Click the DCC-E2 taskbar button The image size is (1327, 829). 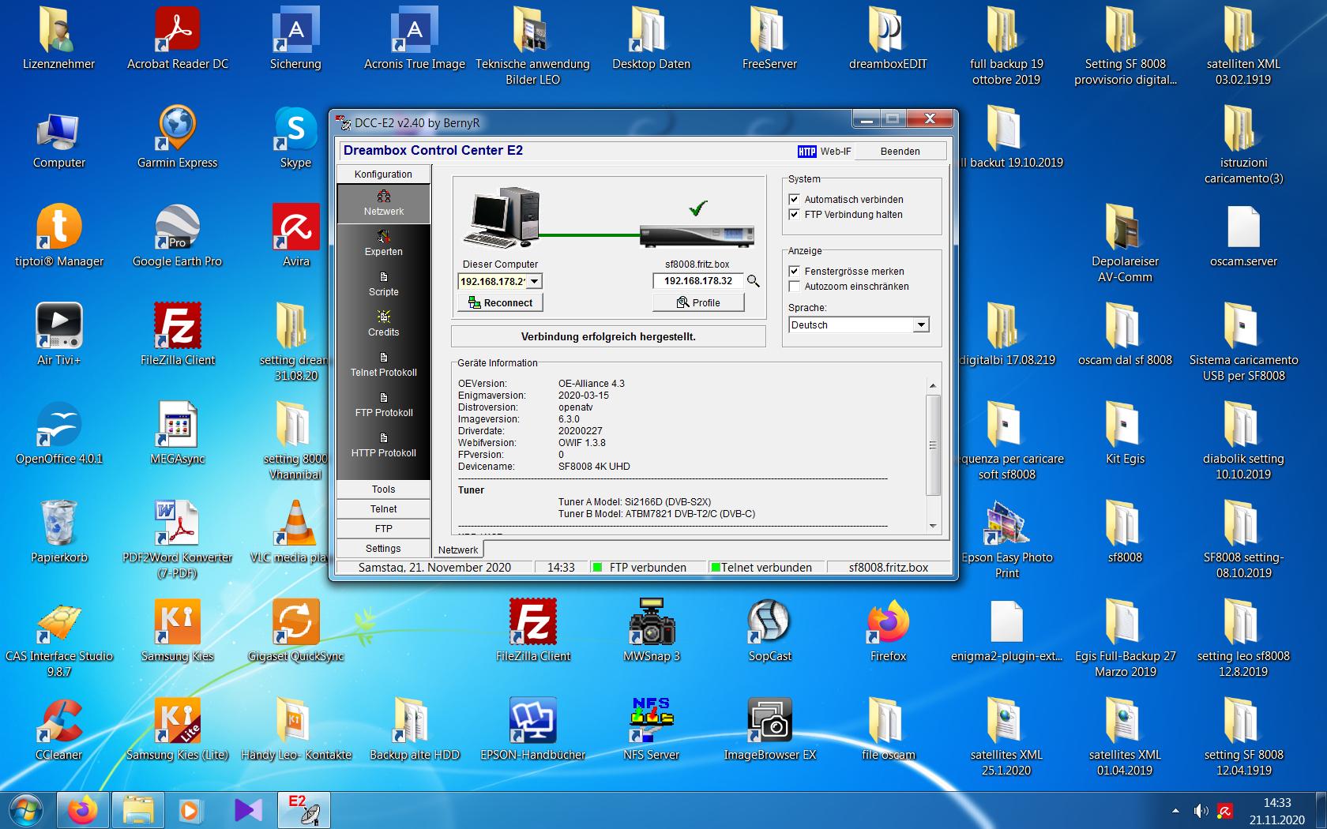click(303, 811)
